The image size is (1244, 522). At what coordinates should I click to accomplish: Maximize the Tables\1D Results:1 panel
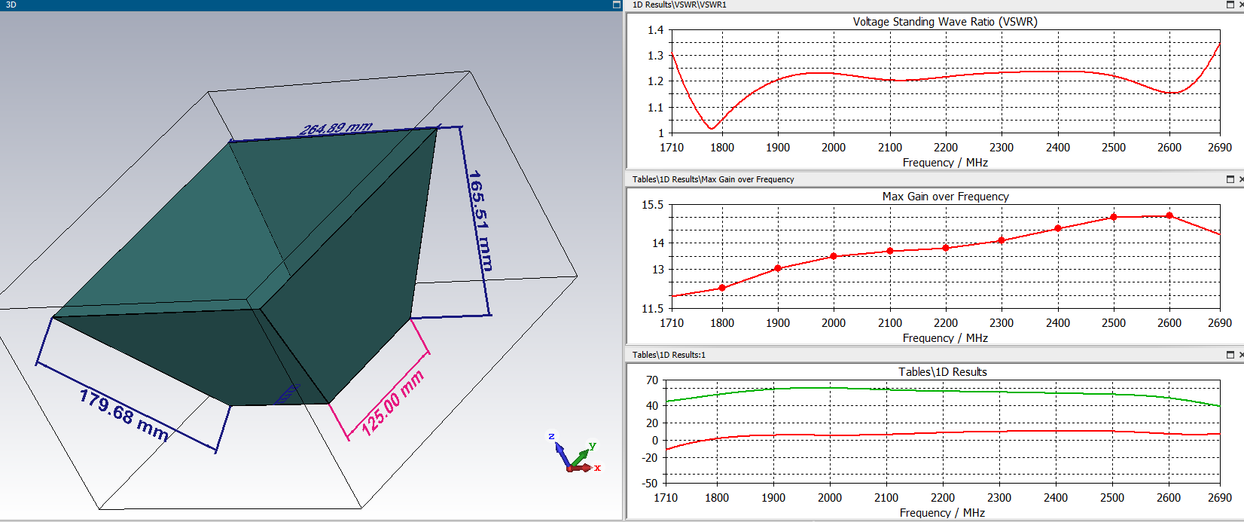(1230, 355)
